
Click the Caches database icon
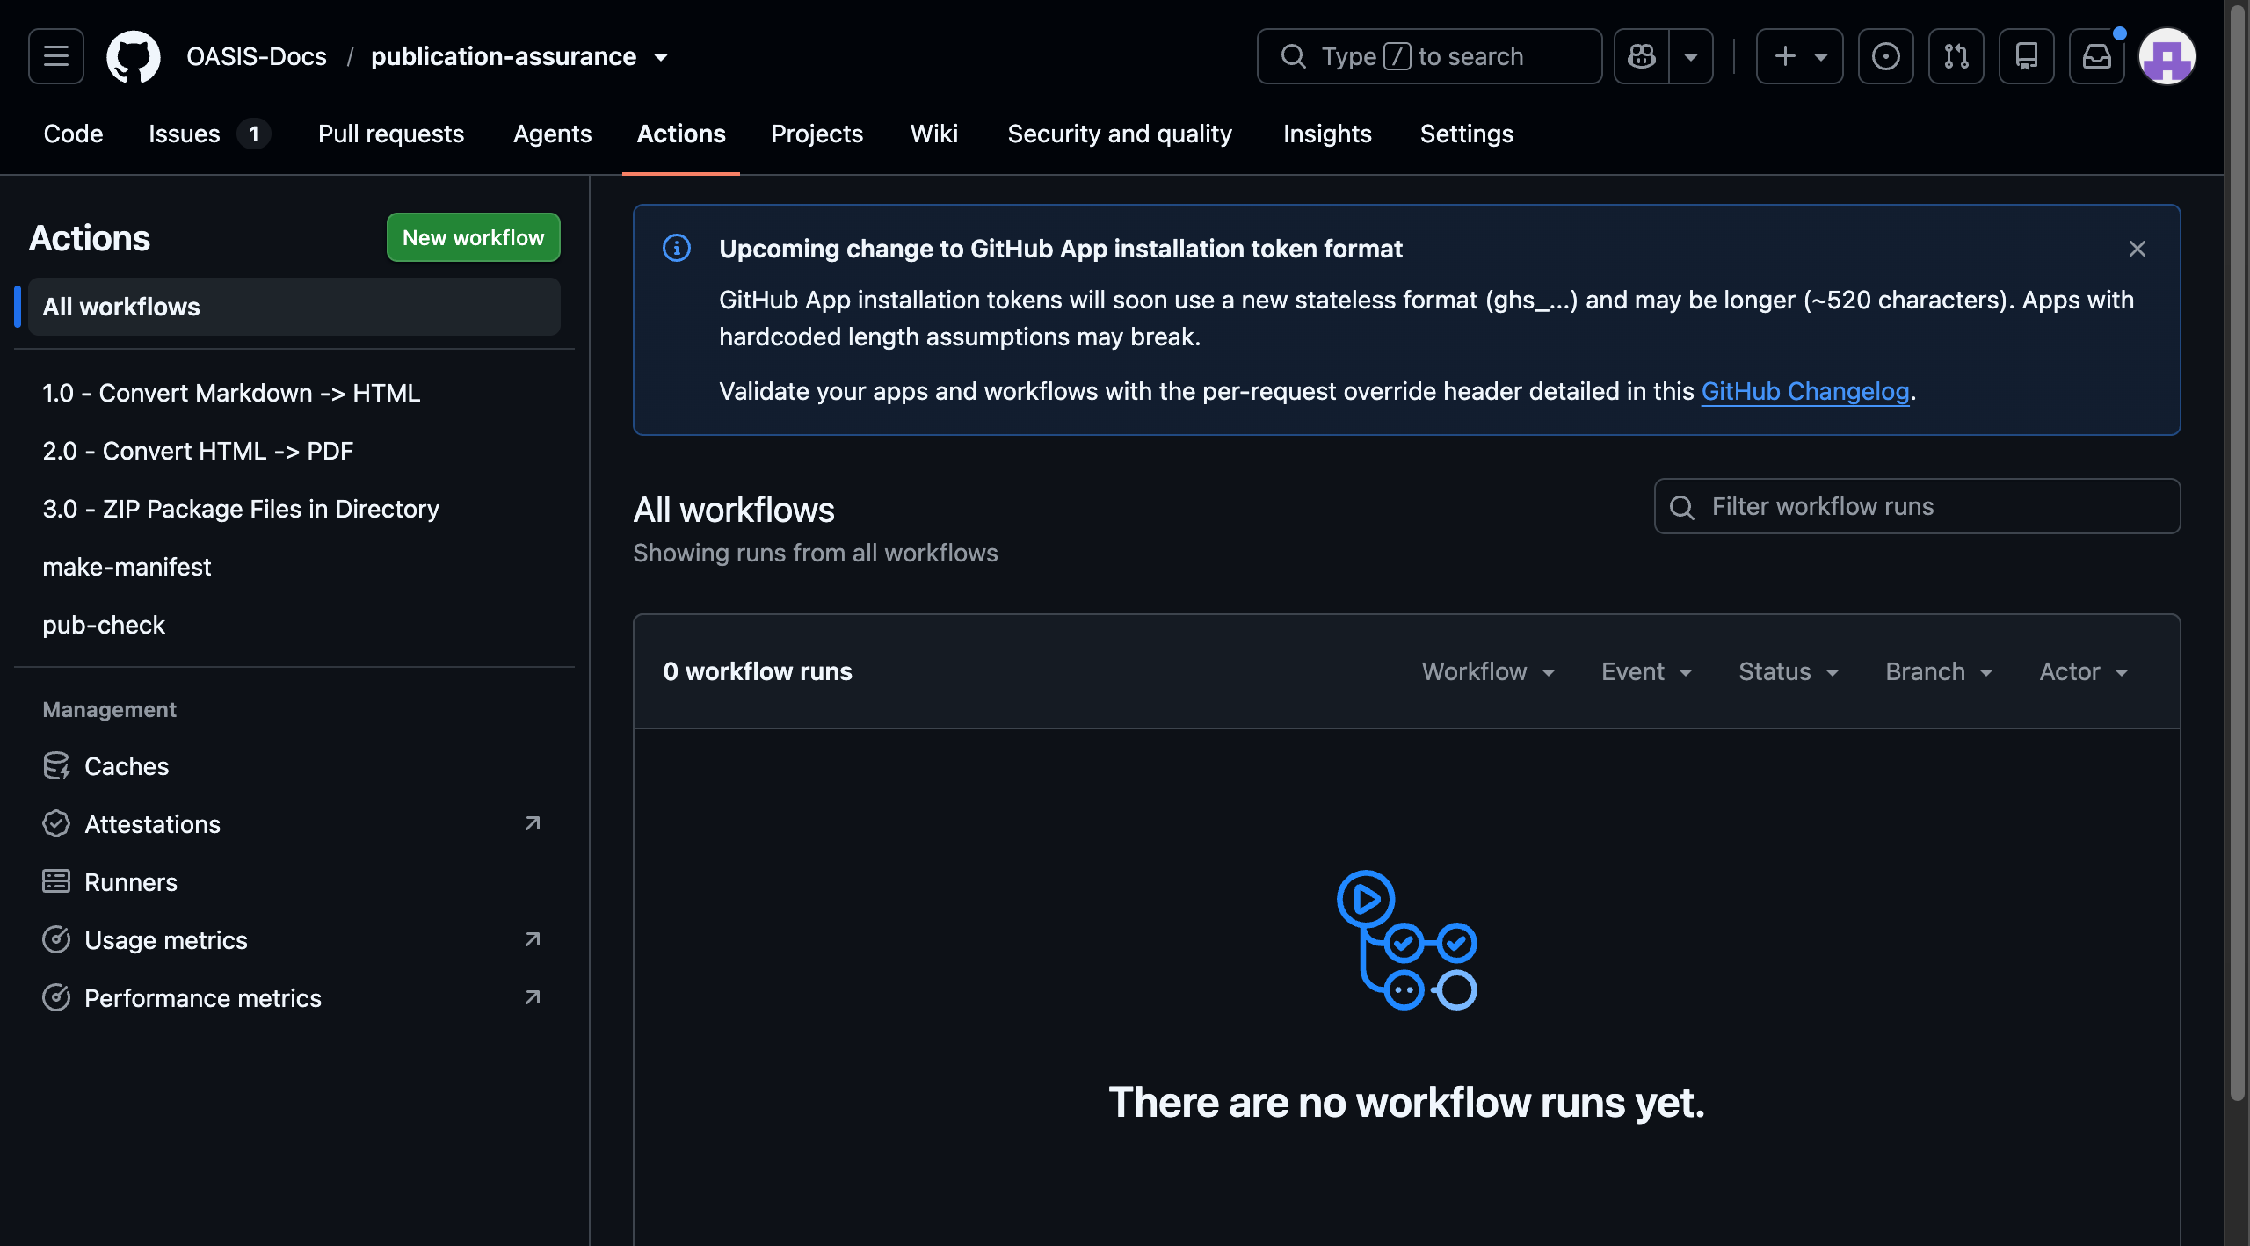click(56, 766)
